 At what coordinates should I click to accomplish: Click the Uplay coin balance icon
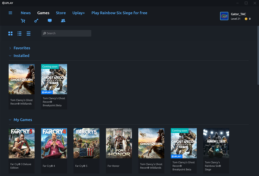246,19
